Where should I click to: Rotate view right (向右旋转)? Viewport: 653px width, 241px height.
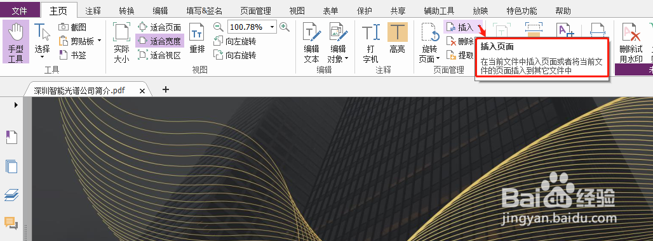(x=234, y=55)
